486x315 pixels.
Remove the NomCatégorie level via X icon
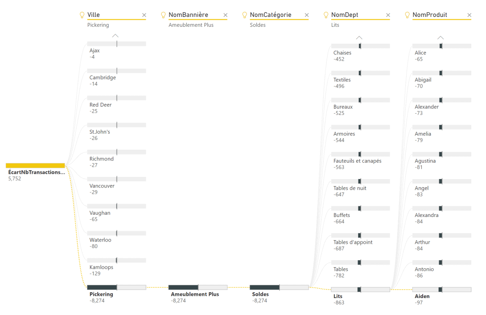click(307, 15)
